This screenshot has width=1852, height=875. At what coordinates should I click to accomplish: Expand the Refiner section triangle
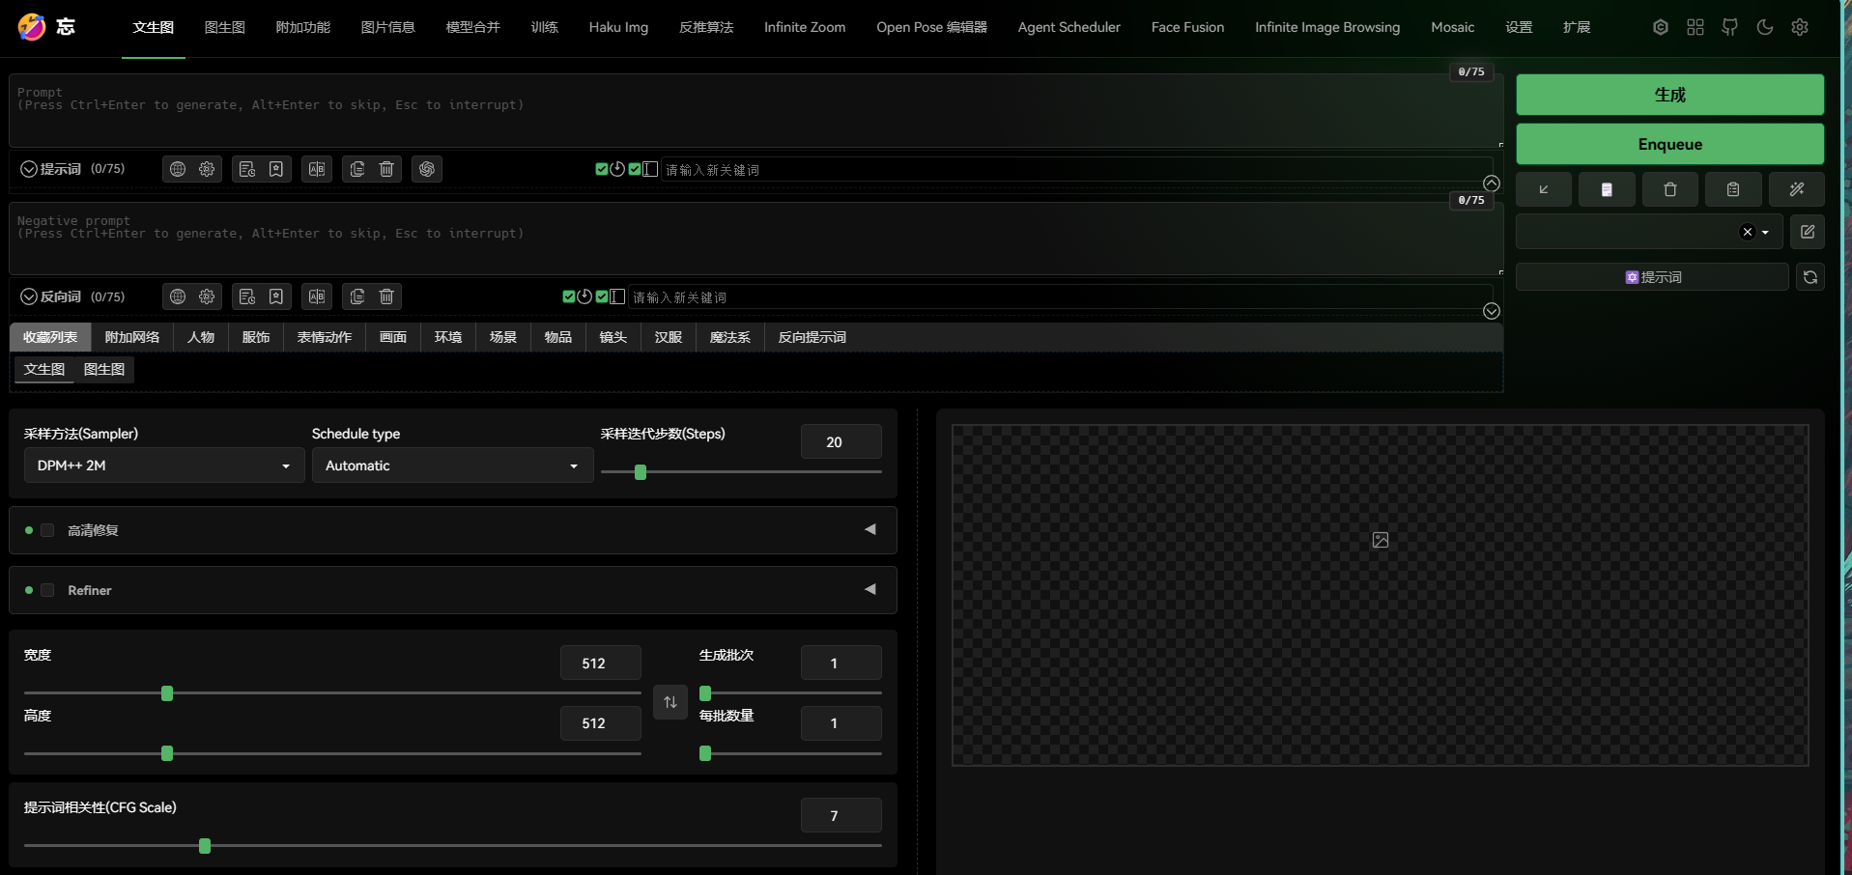point(870,589)
